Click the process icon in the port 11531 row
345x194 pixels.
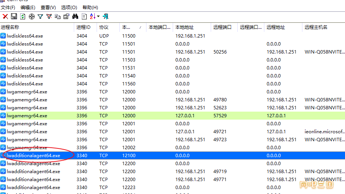coord(3,68)
